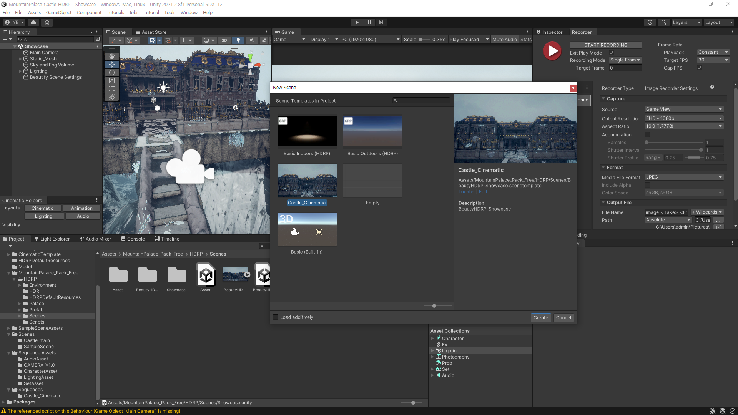Select the Move tool in the Scene toolbar
Viewport: 738px width, 415px height.
coord(111,64)
